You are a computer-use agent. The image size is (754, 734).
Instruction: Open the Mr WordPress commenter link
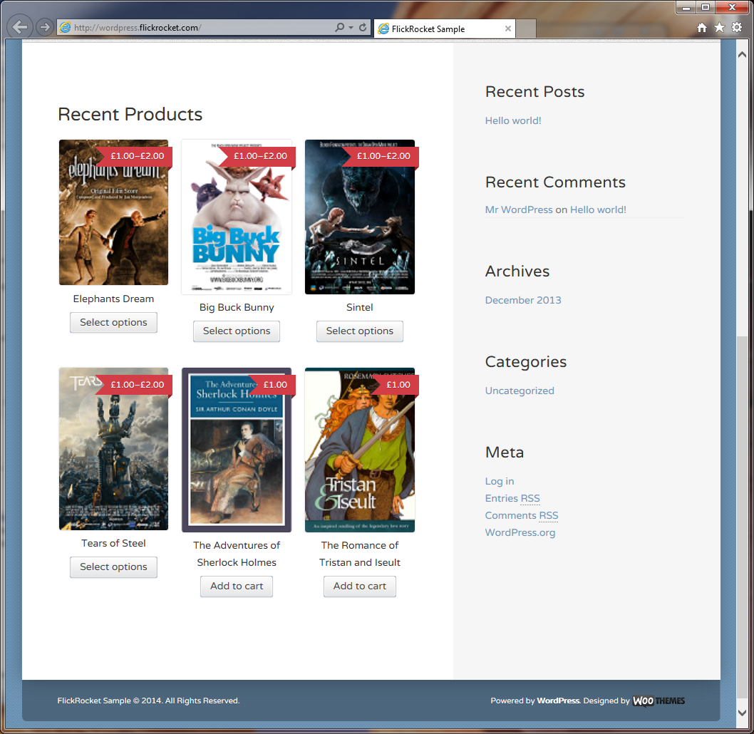pyautogui.click(x=519, y=210)
